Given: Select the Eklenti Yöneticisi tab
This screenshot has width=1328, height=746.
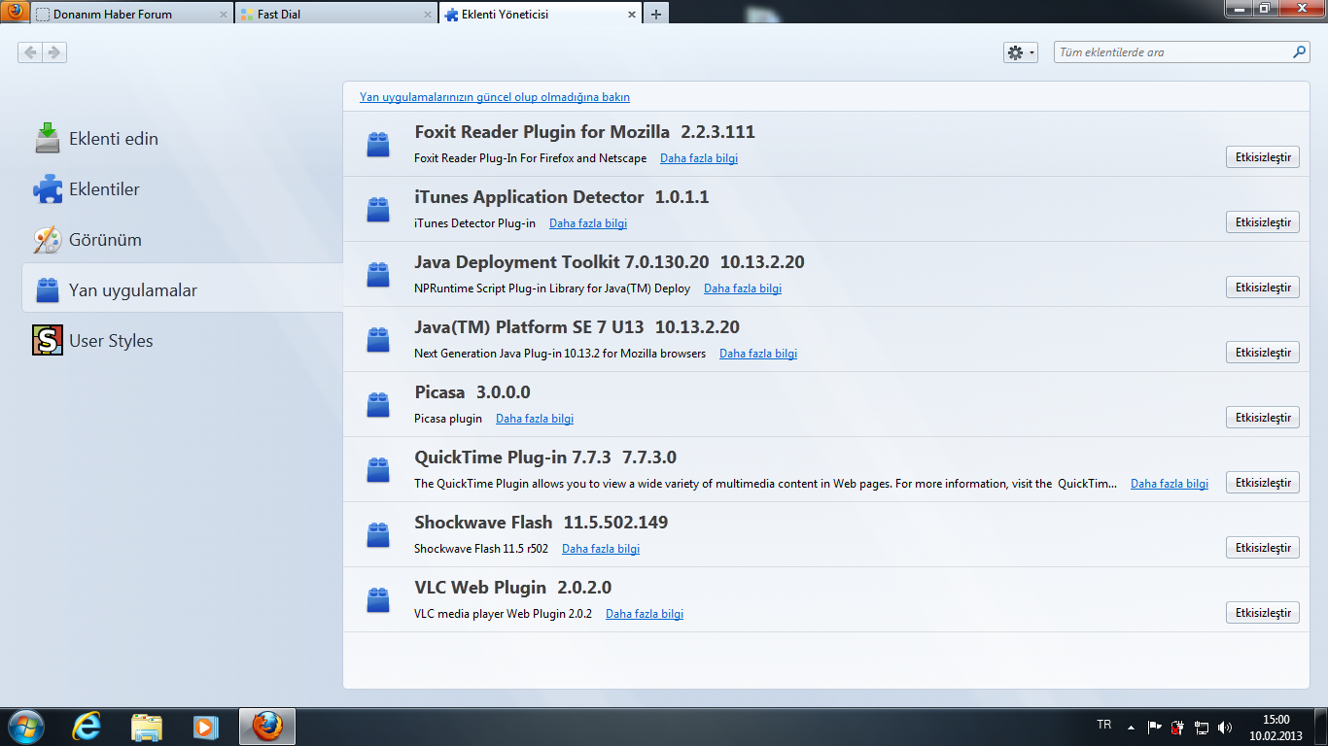Looking at the screenshot, I should (x=540, y=15).
